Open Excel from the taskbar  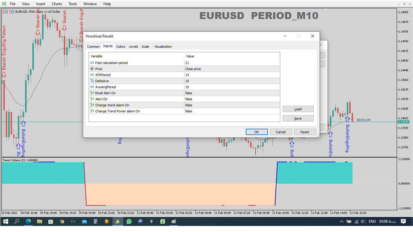tap(162, 221)
